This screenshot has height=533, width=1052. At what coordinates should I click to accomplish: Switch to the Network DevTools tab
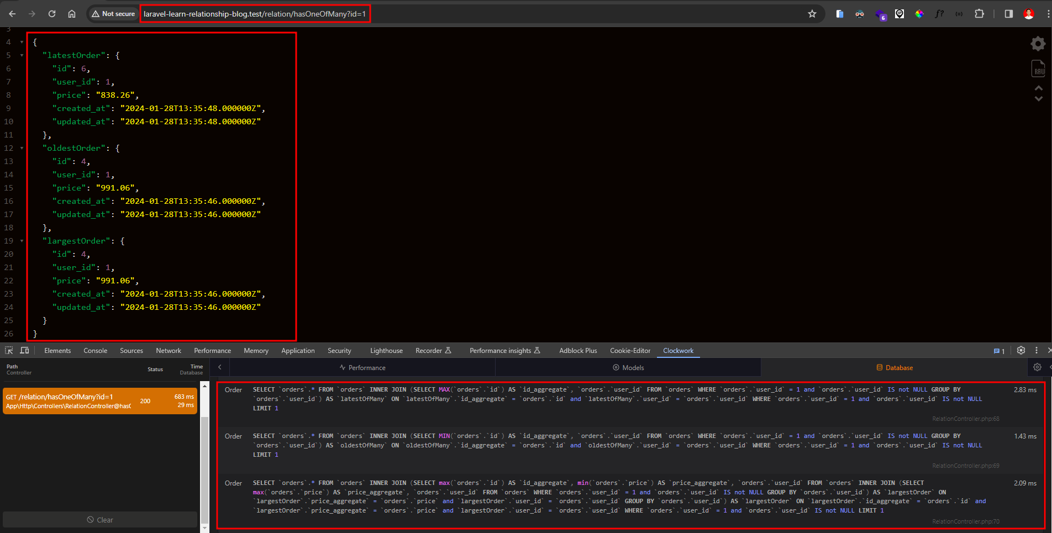pyautogui.click(x=168, y=351)
